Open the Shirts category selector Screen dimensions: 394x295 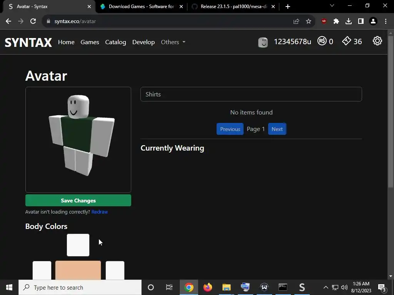pos(251,94)
